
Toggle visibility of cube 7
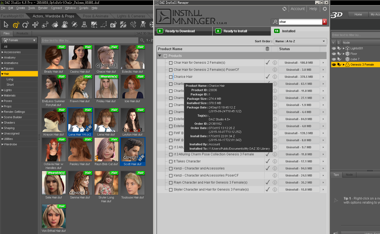pos(334,59)
